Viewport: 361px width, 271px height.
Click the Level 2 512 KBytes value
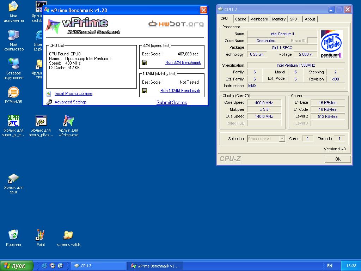[x=328, y=116]
